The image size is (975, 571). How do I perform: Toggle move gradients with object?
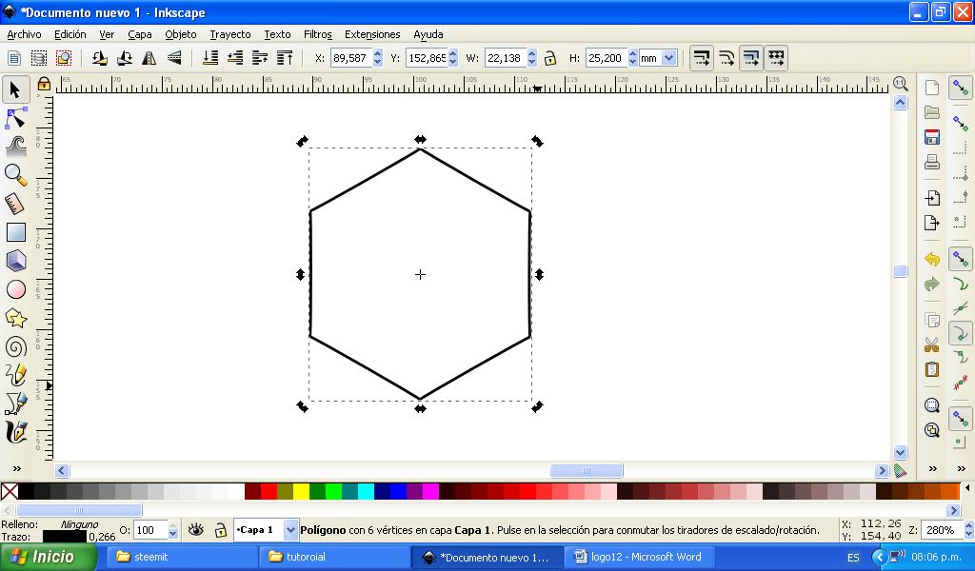tap(751, 58)
